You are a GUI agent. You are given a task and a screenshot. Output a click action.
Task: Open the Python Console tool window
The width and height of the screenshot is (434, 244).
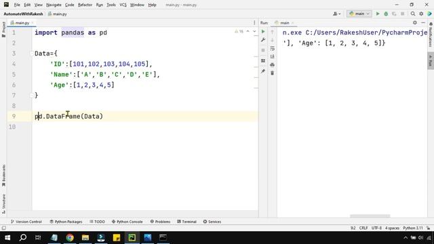click(127, 222)
